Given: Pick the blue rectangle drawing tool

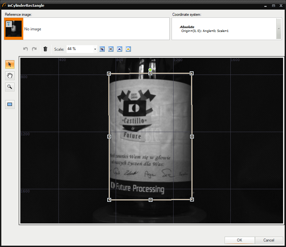Looking at the screenshot, I should 10,104.
